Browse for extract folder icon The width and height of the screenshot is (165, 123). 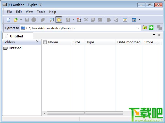[145, 28]
